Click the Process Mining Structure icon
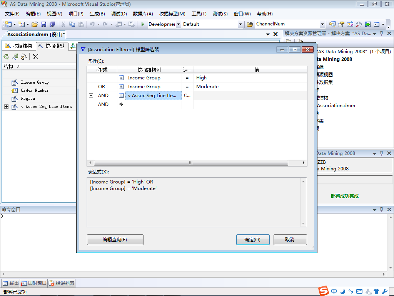This screenshot has height=296, width=394. tap(6, 57)
